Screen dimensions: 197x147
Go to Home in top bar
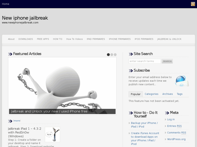5,4
